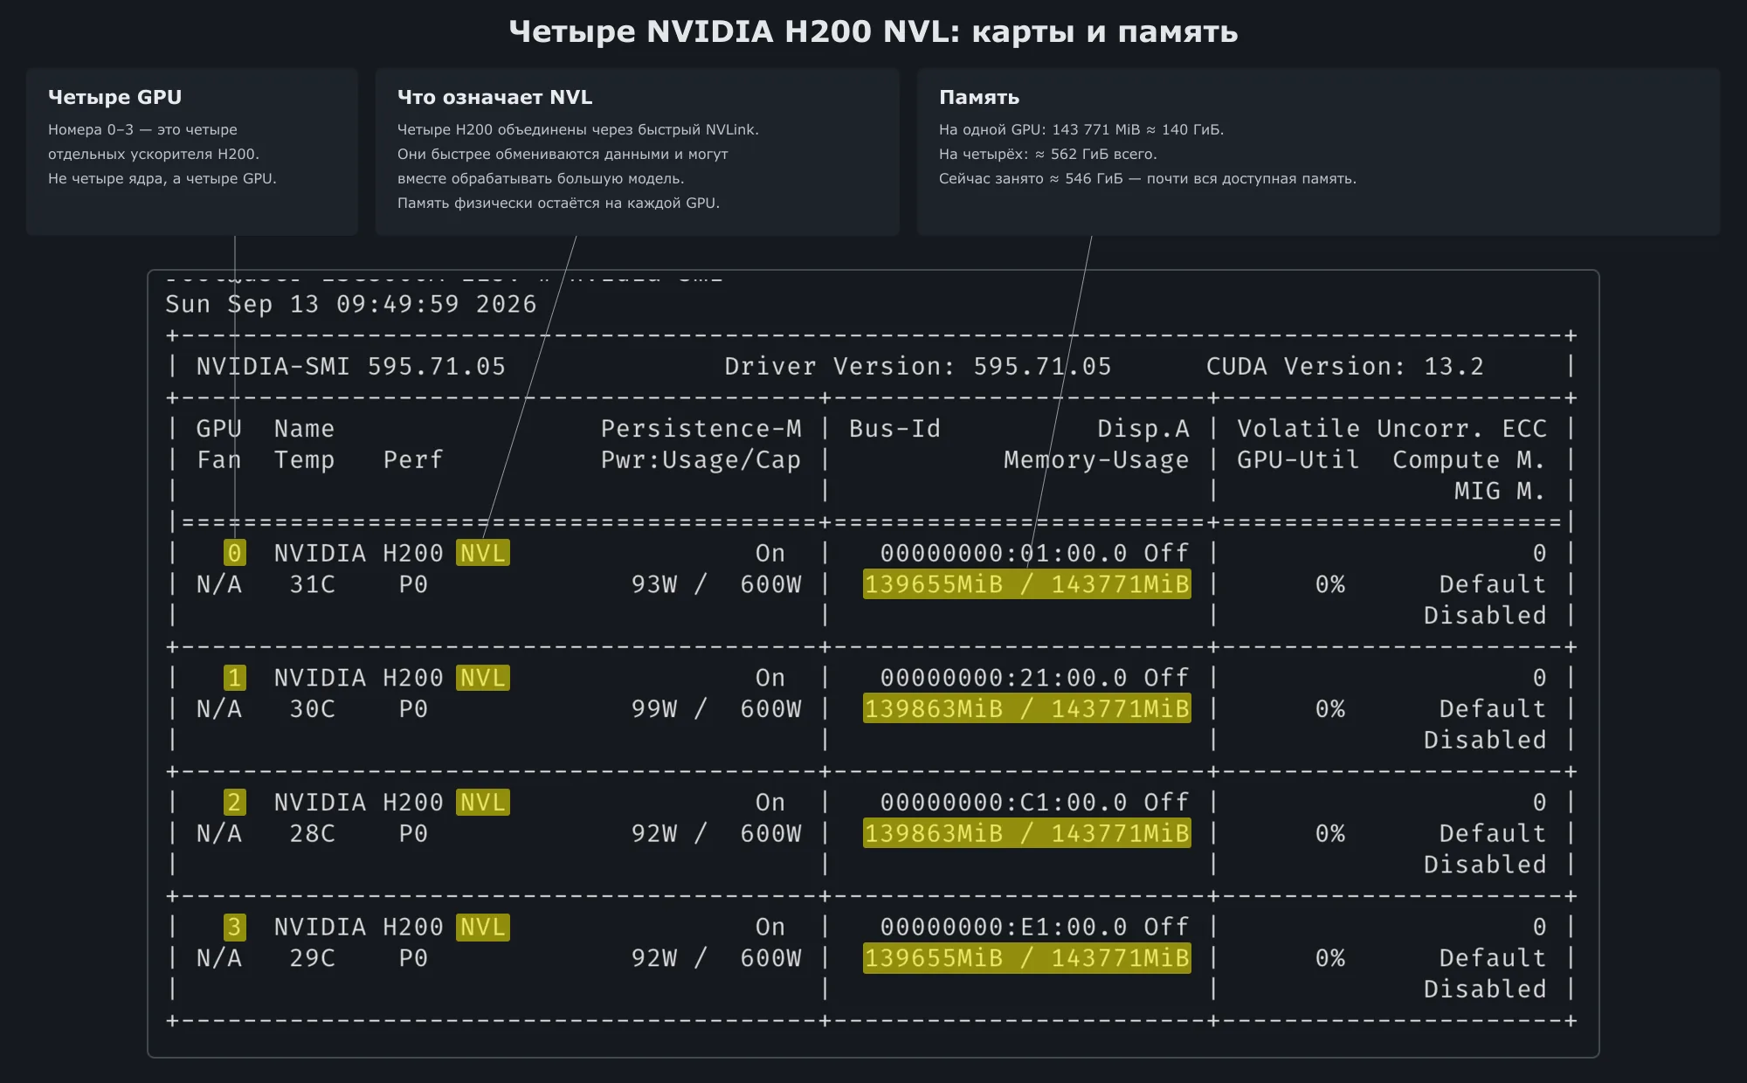Click the "Persistence-M" column header
The image size is (1747, 1083).
[701, 428]
